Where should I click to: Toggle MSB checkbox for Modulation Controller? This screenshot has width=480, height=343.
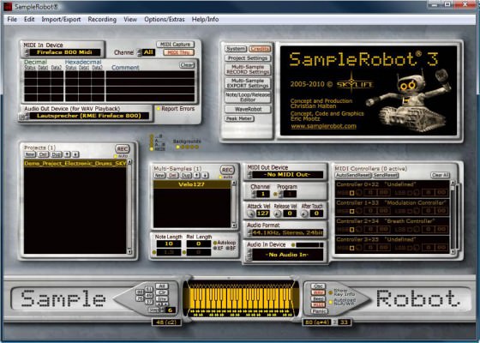point(352,211)
